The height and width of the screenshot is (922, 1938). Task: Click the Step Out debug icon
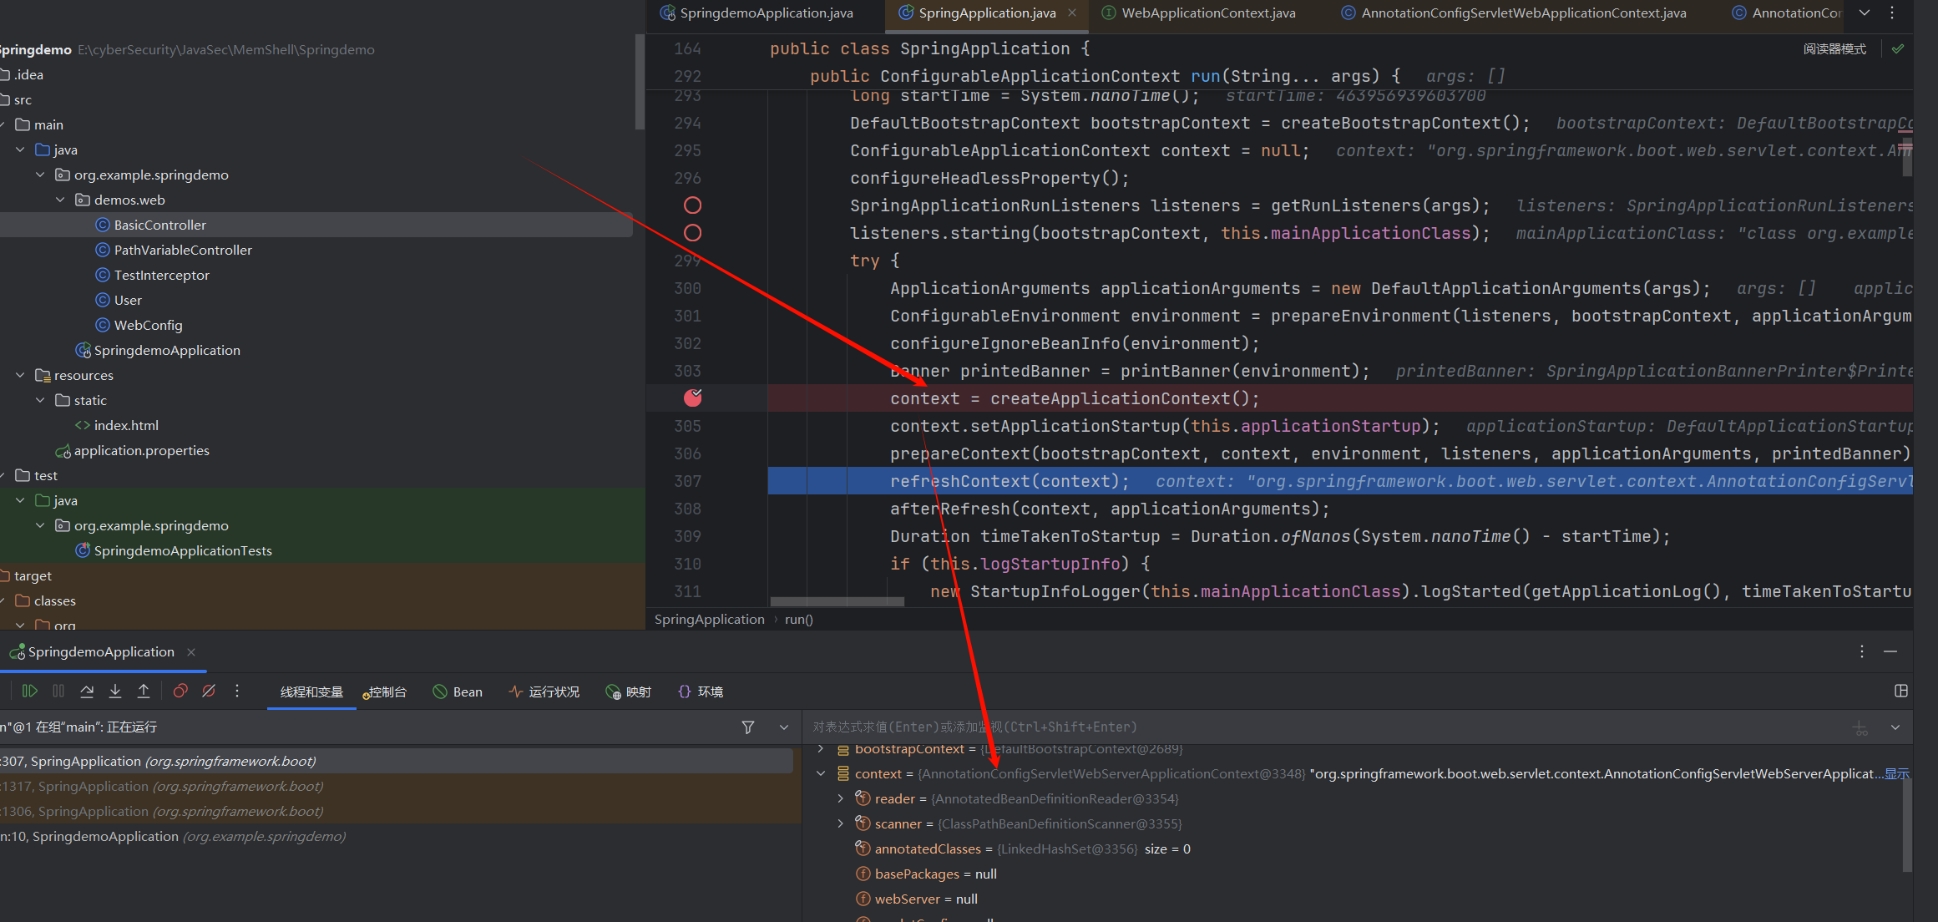pos(144,691)
